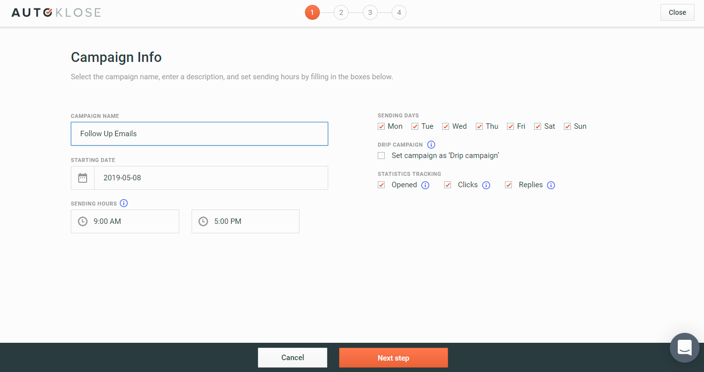
Task: Uncheck the Sat sending day
Action: pyautogui.click(x=538, y=126)
